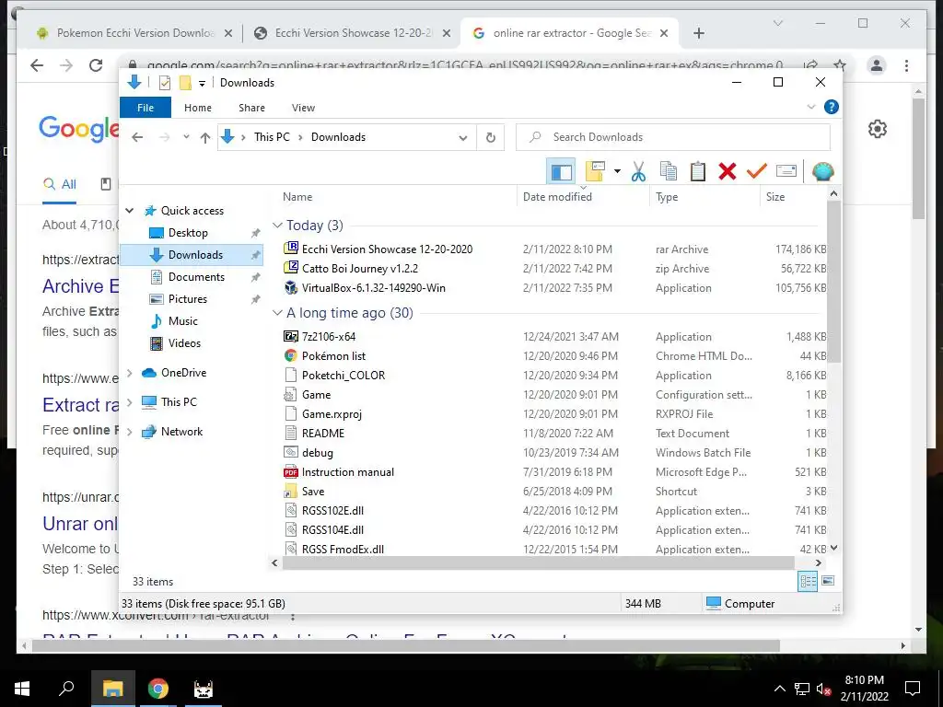Open the File ribbon tab

(146, 108)
